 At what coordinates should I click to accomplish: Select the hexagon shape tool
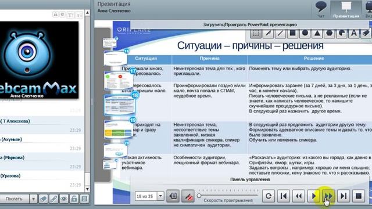330,33
